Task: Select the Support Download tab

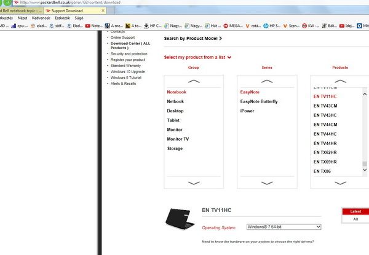Action: coord(75,11)
